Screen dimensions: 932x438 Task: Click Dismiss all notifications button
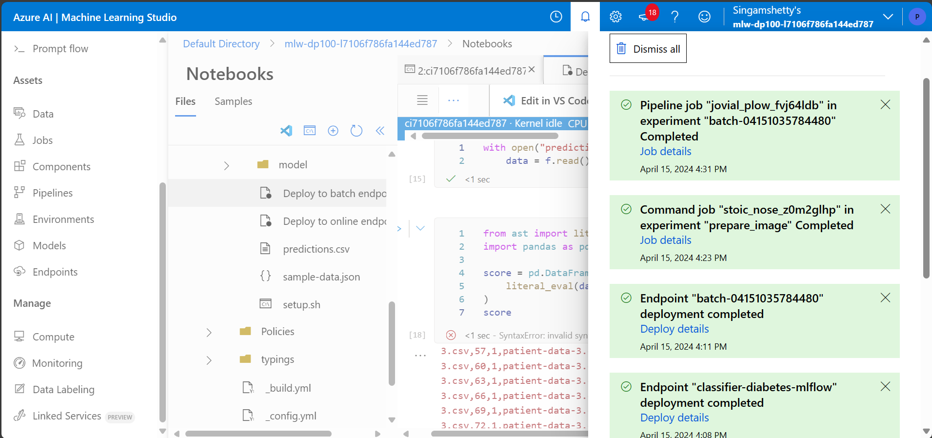point(648,48)
